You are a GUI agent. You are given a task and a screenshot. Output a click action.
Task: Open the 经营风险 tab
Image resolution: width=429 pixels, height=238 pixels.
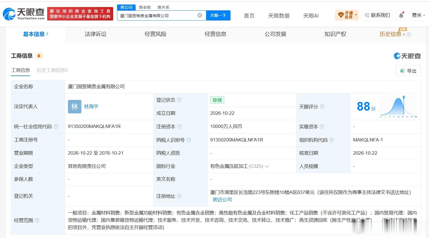(x=156, y=34)
